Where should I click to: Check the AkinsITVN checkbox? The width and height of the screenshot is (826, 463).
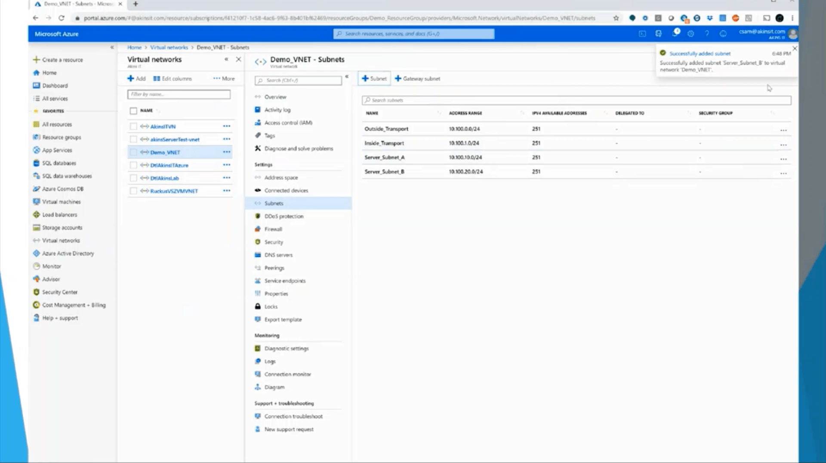(133, 126)
